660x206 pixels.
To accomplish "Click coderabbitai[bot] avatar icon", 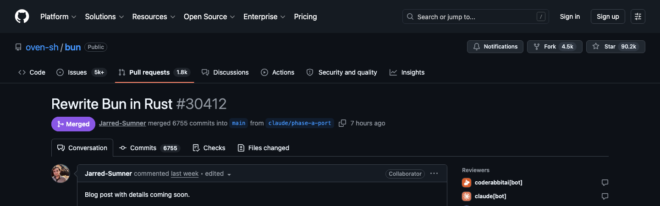I will [x=467, y=183].
